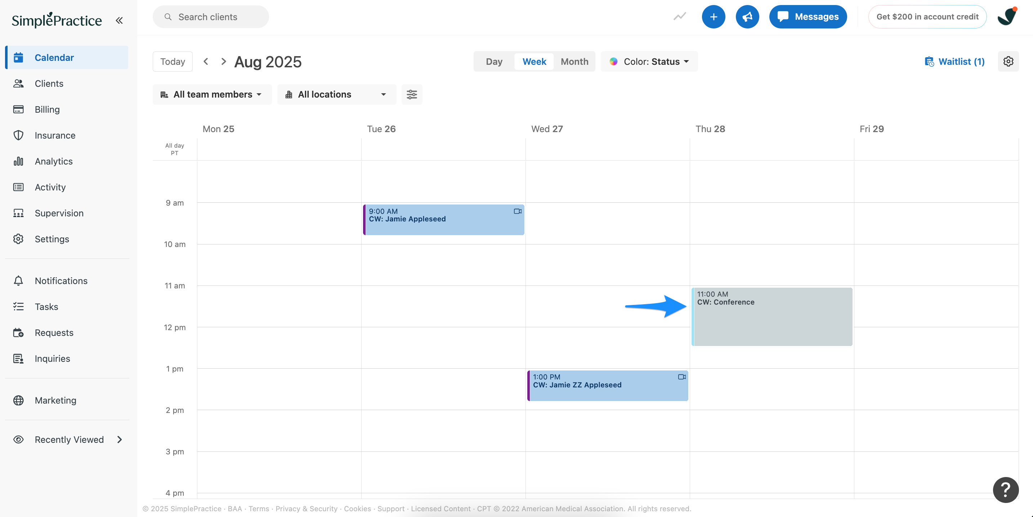
Task: Click the video icon on the 9:00 AM appointment
Action: click(x=517, y=211)
